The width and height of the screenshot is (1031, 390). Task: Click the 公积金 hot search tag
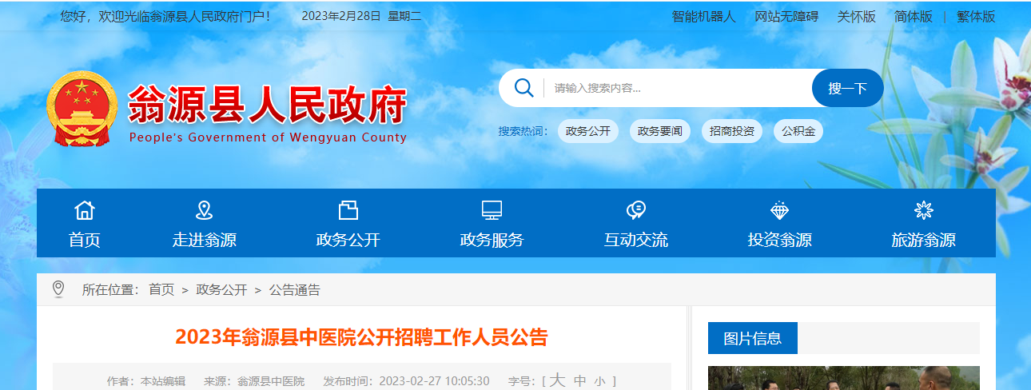point(798,131)
